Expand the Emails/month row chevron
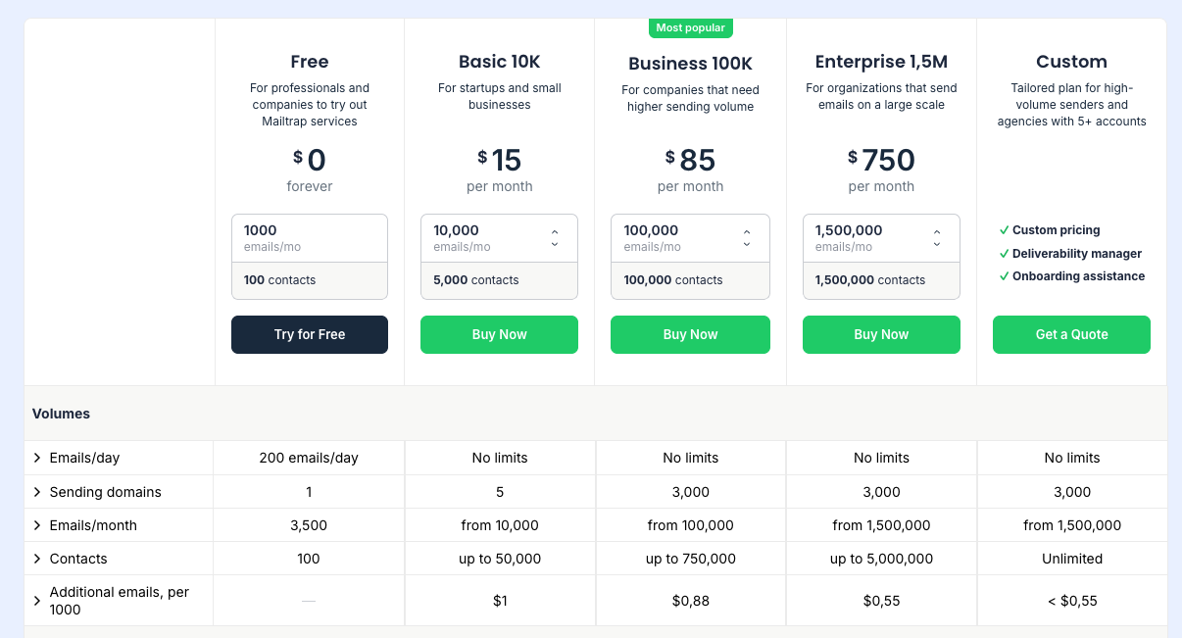This screenshot has height=638, width=1182. pos(37,525)
